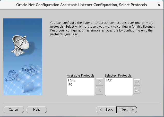Move the selected protocol down in order
Viewport: 164px width, 117px height.
tap(137, 90)
